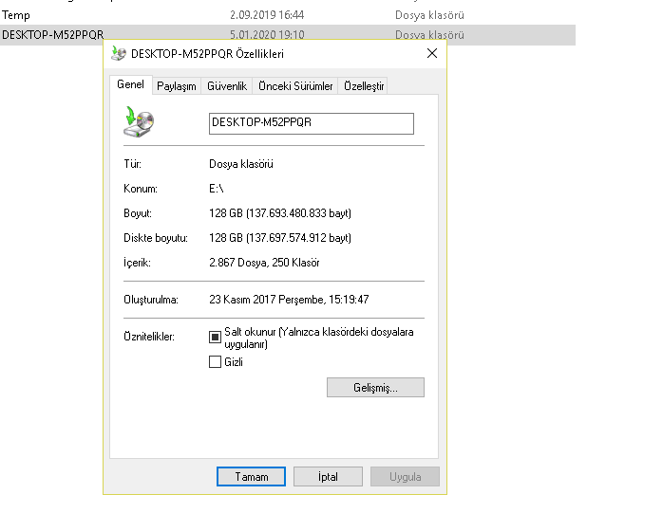Screen dimensions: 663x513
Task: Open the Paylaşım tab
Action: (177, 86)
